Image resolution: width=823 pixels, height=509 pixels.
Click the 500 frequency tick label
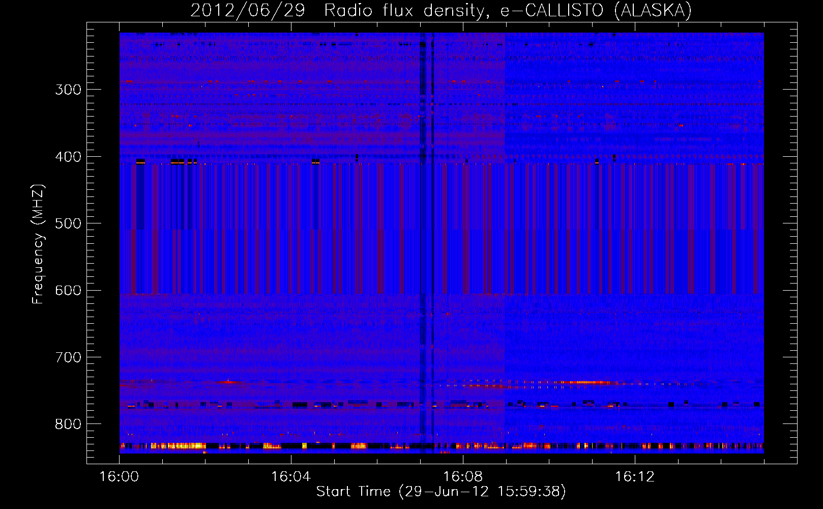(68, 223)
